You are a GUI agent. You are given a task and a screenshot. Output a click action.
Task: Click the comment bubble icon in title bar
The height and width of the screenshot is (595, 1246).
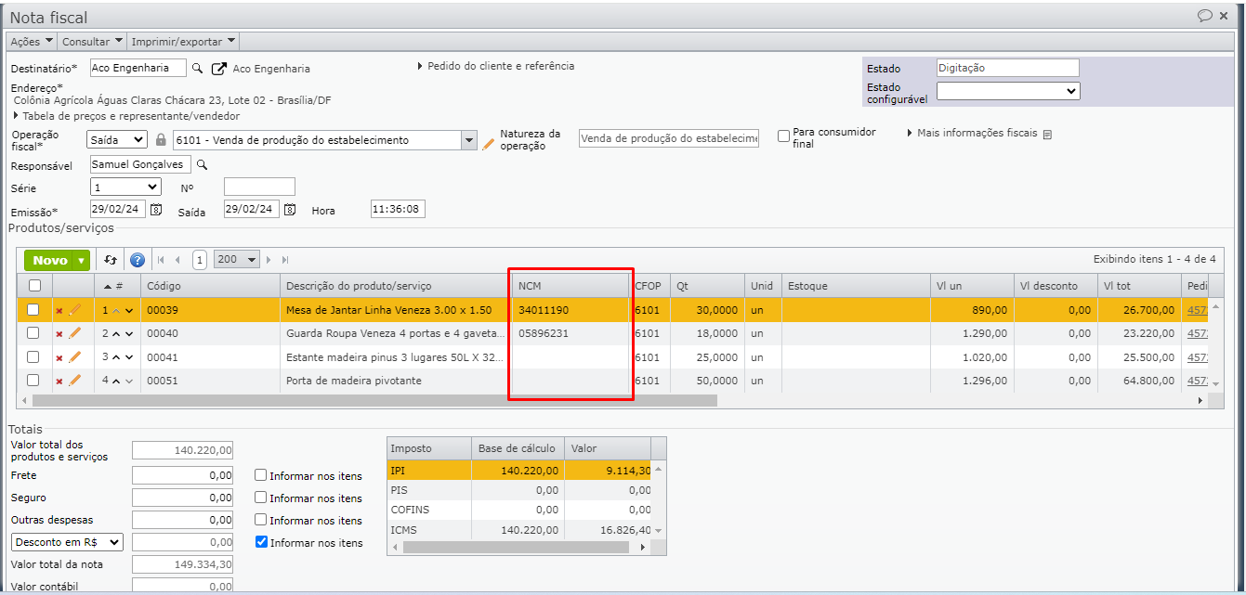[1204, 16]
